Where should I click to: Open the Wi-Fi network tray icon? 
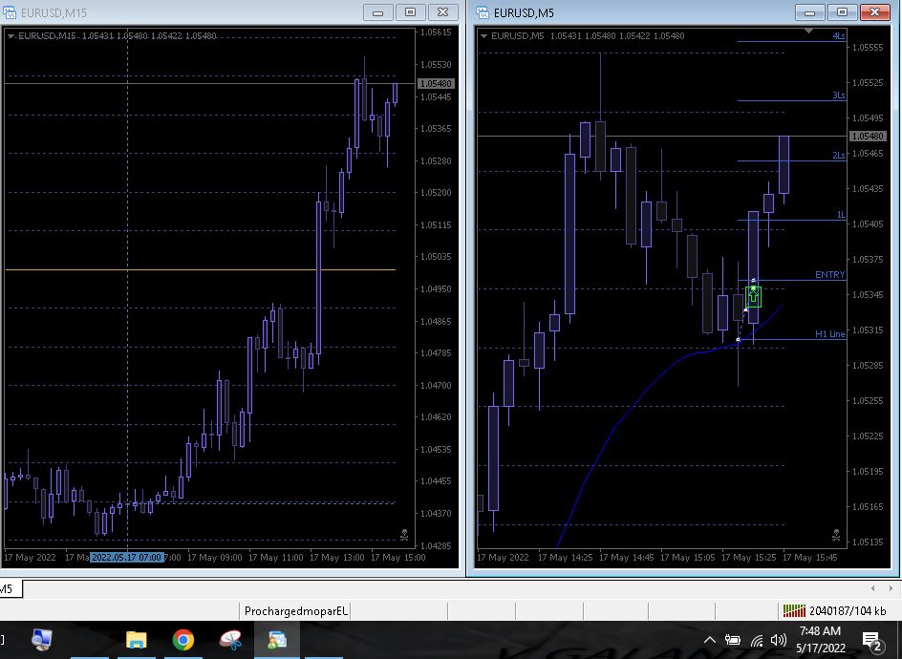(756, 640)
